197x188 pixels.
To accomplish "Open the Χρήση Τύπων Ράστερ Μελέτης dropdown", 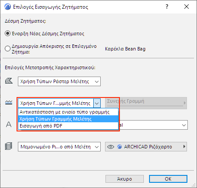I will 59,81.
